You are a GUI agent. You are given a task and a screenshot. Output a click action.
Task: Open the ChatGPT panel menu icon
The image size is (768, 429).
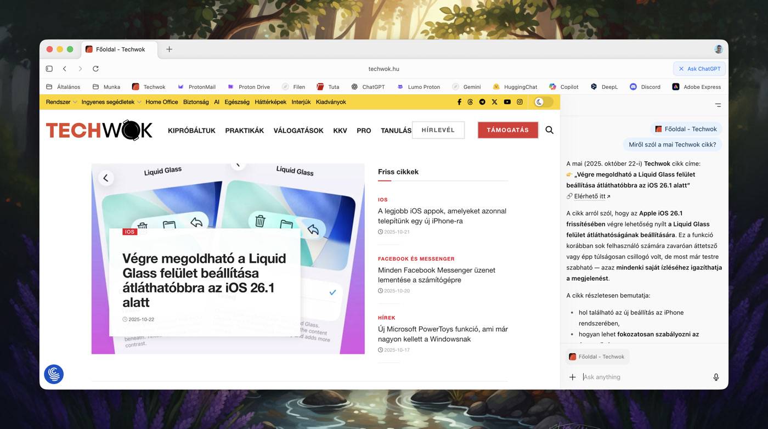(718, 105)
